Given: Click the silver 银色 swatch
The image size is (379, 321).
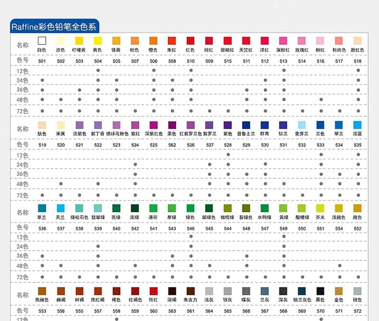Looking at the screenshot, I should (358, 291).
